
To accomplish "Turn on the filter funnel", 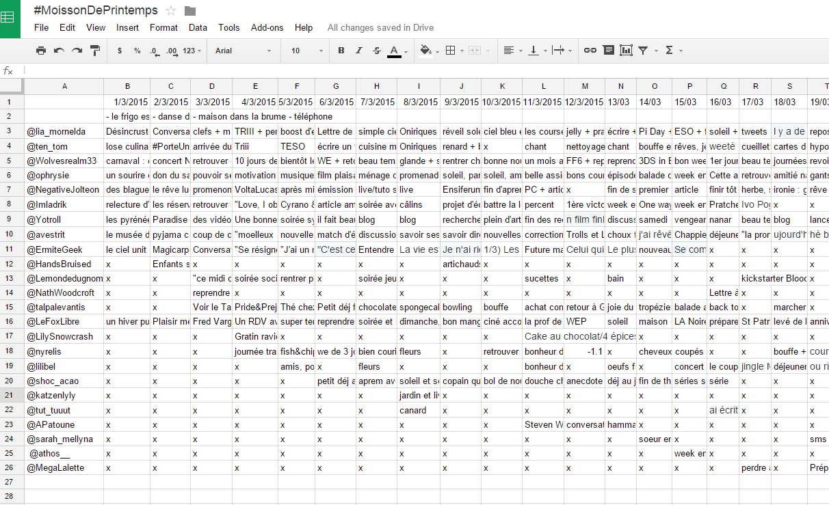I will 643,51.
